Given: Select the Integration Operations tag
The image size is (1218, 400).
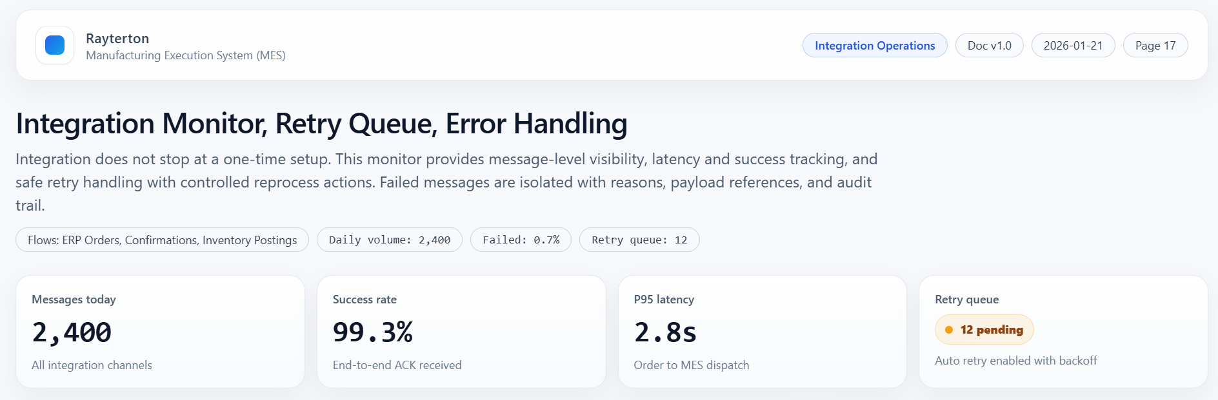Looking at the screenshot, I should [x=874, y=46].
